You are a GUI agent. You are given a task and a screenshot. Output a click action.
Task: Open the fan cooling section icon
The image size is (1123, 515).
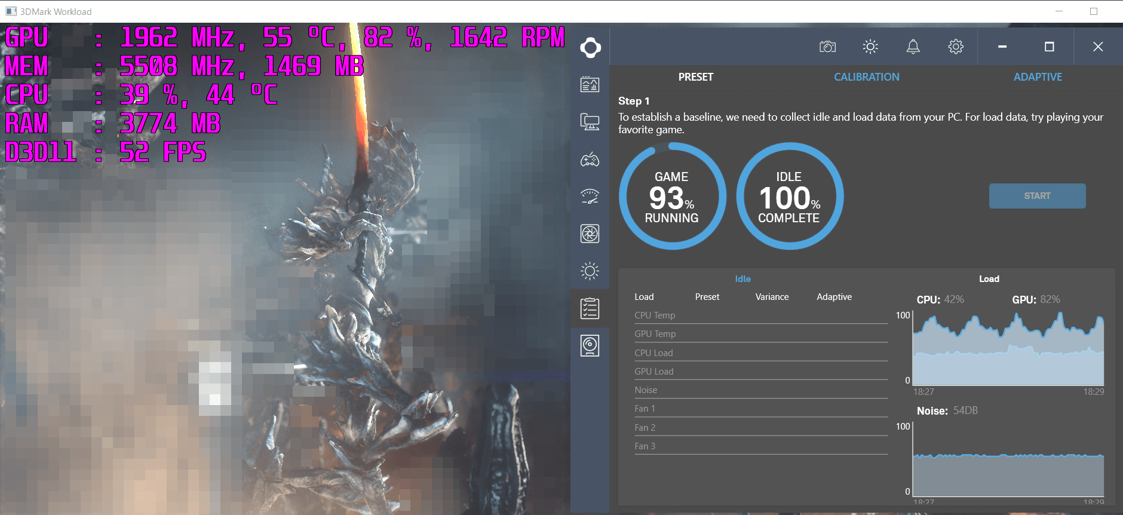[x=590, y=234]
